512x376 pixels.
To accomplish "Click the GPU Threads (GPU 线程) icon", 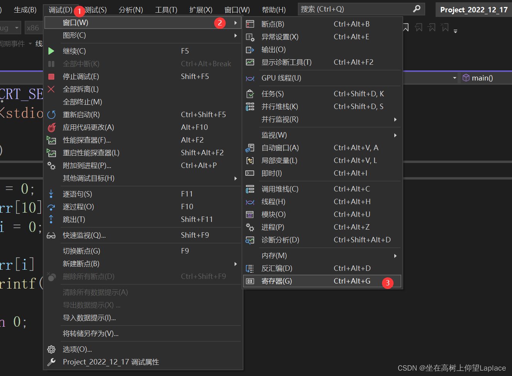I will [x=250, y=78].
